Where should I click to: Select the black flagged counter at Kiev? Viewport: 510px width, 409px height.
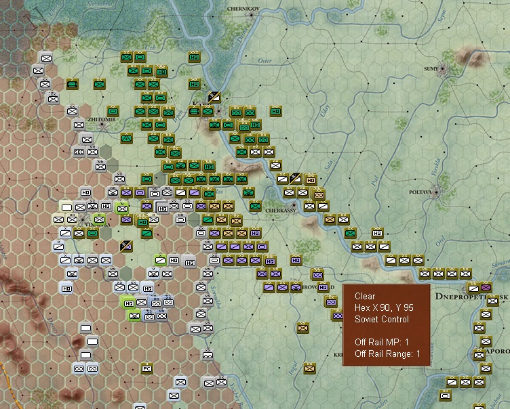click(214, 97)
